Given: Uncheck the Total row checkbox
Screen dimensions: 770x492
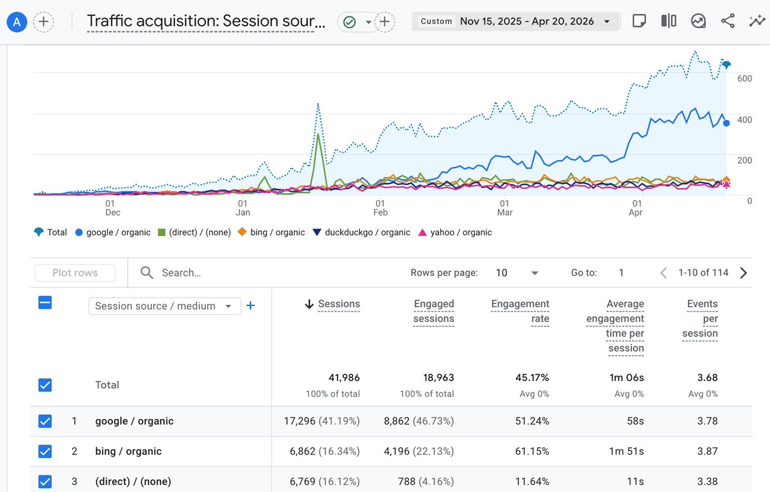Looking at the screenshot, I should coord(45,385).
